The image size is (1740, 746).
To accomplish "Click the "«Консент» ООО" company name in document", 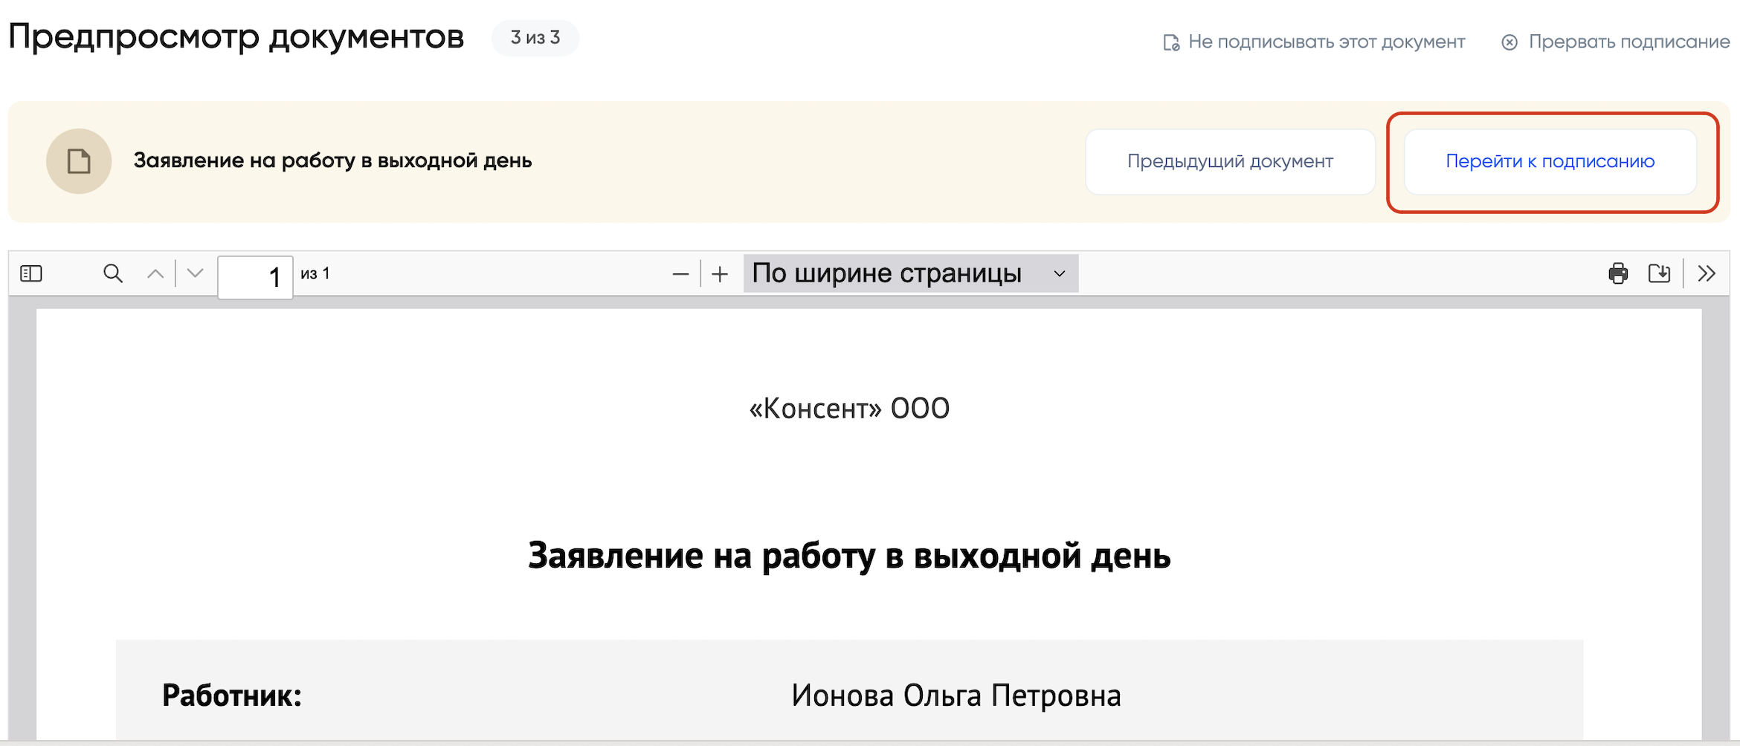I will pos(849,409).
